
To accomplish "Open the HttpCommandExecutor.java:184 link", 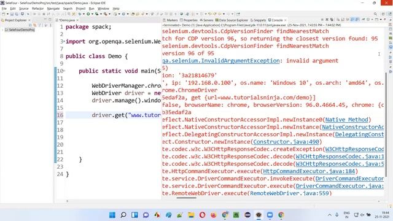I will (x=309, y=171).
